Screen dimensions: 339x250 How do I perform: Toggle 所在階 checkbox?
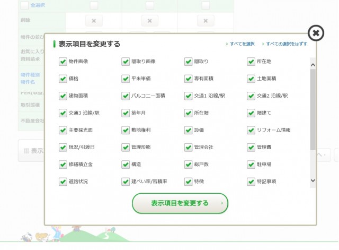[189, 113]
